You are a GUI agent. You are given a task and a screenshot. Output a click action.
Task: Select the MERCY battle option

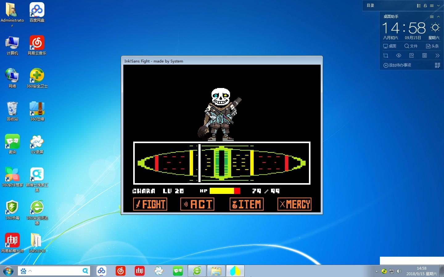(294, 204)
